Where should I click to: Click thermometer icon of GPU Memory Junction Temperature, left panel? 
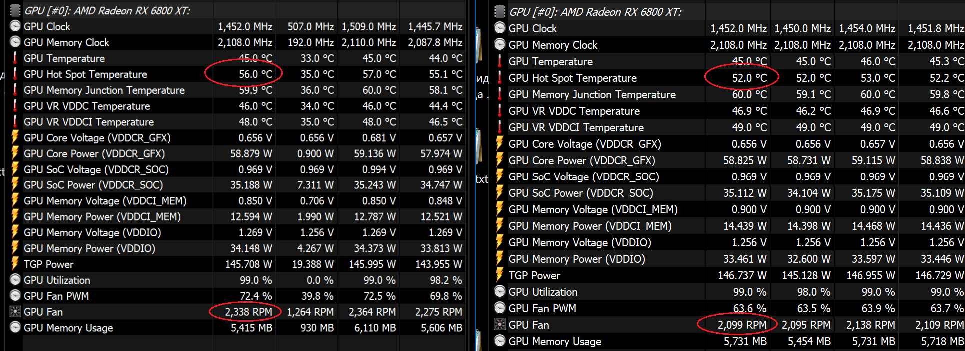(x=15, y=90)
